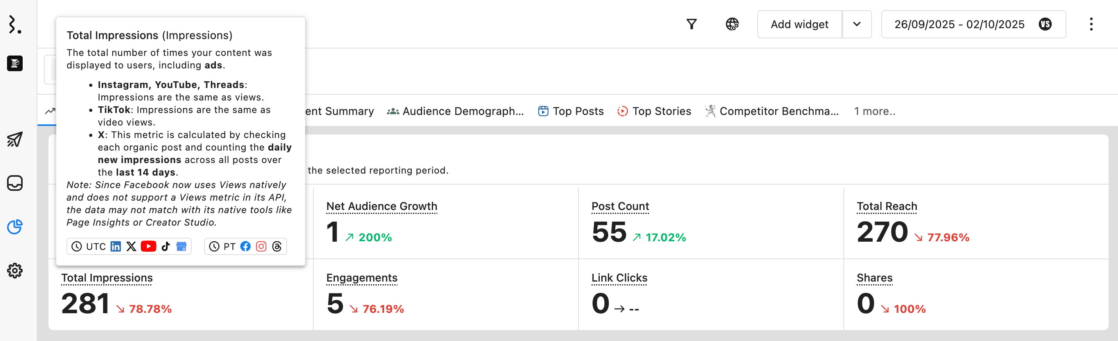Click the Engagements metric label
This screenshot has height=341, width=1118.
point(361,278)
